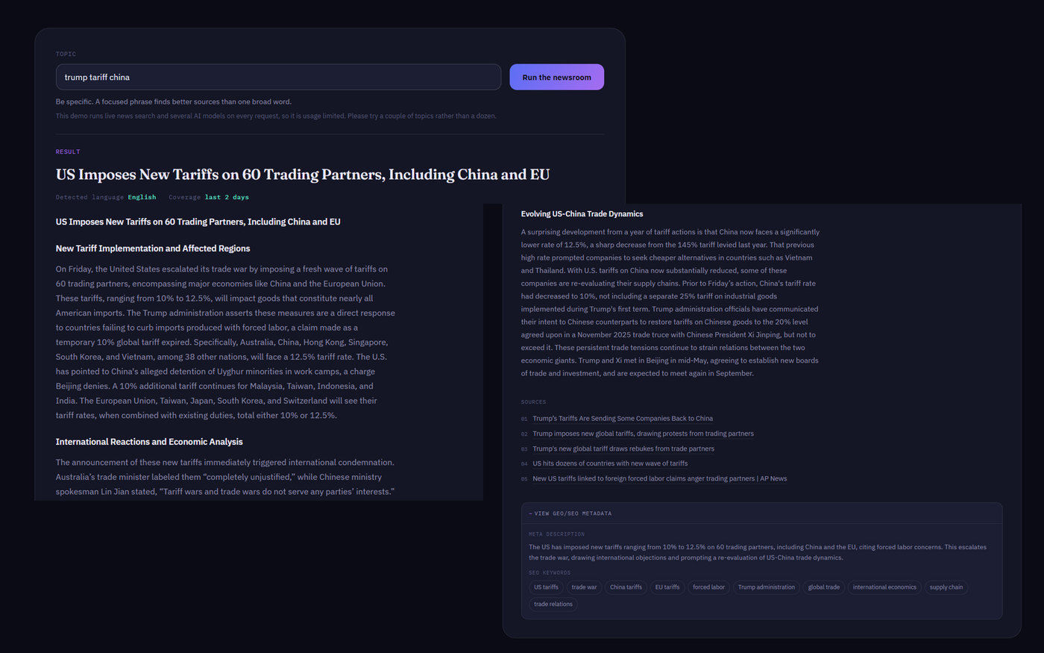Open source Trump's Tariffs Are Sending Some Companies Back to China
The image size is (1044, 653).
click(x=623, y=419)
